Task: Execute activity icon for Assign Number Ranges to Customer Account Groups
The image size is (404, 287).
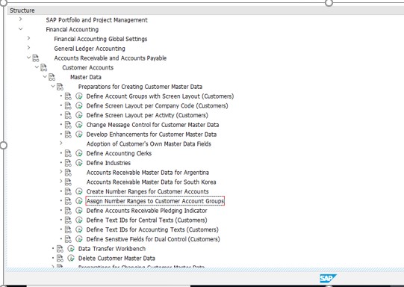Action: point(79,201)
